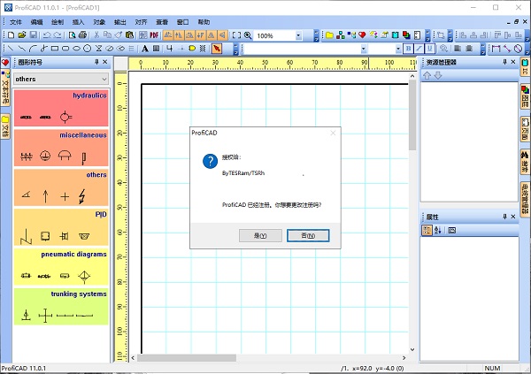Viewport: 531px width, 374px height.
Task: Open Print Preview from the toolbar
Action: point(72,35)
